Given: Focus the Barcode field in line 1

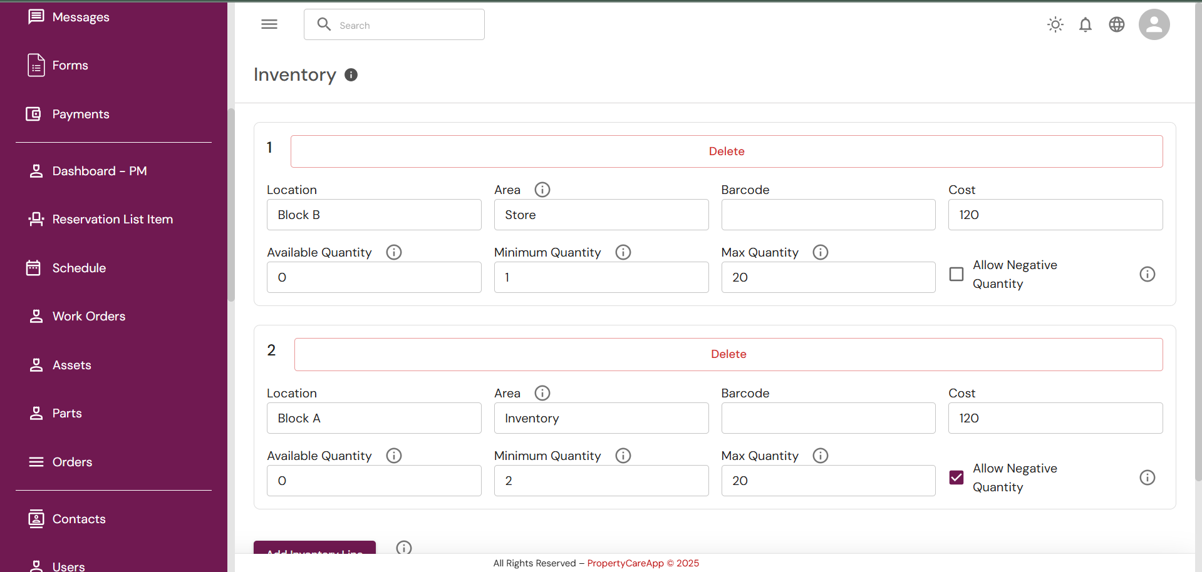Looking at the screenshot, I should point(827,215).
